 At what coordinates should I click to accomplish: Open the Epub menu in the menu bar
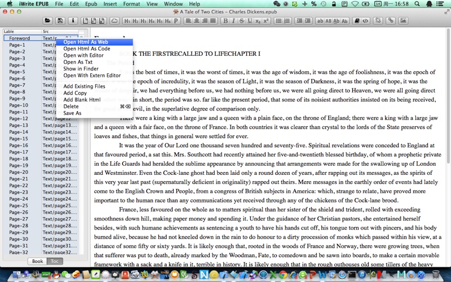pyautogui.click(x=91, y=4)
